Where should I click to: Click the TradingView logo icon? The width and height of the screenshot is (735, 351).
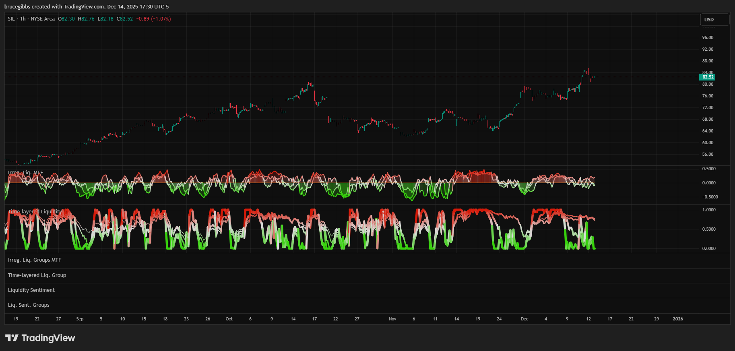(x=12, y=338)
